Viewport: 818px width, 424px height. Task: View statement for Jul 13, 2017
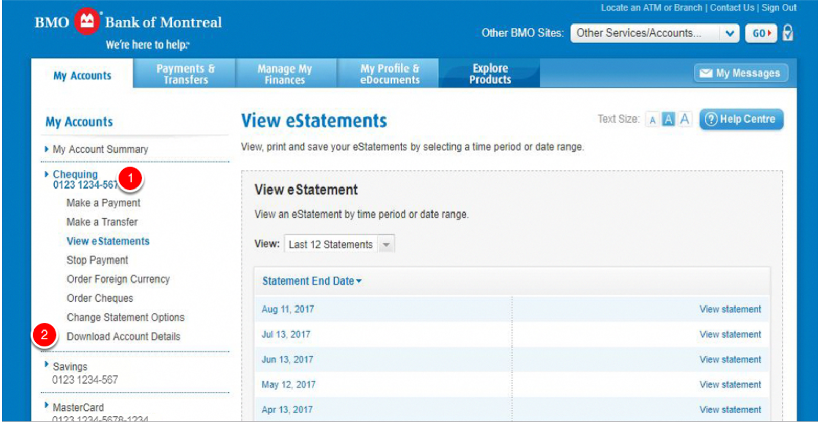(730, 334)
